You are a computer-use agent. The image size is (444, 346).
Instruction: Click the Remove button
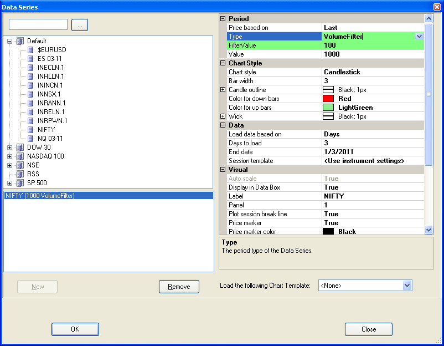[179, 287]
